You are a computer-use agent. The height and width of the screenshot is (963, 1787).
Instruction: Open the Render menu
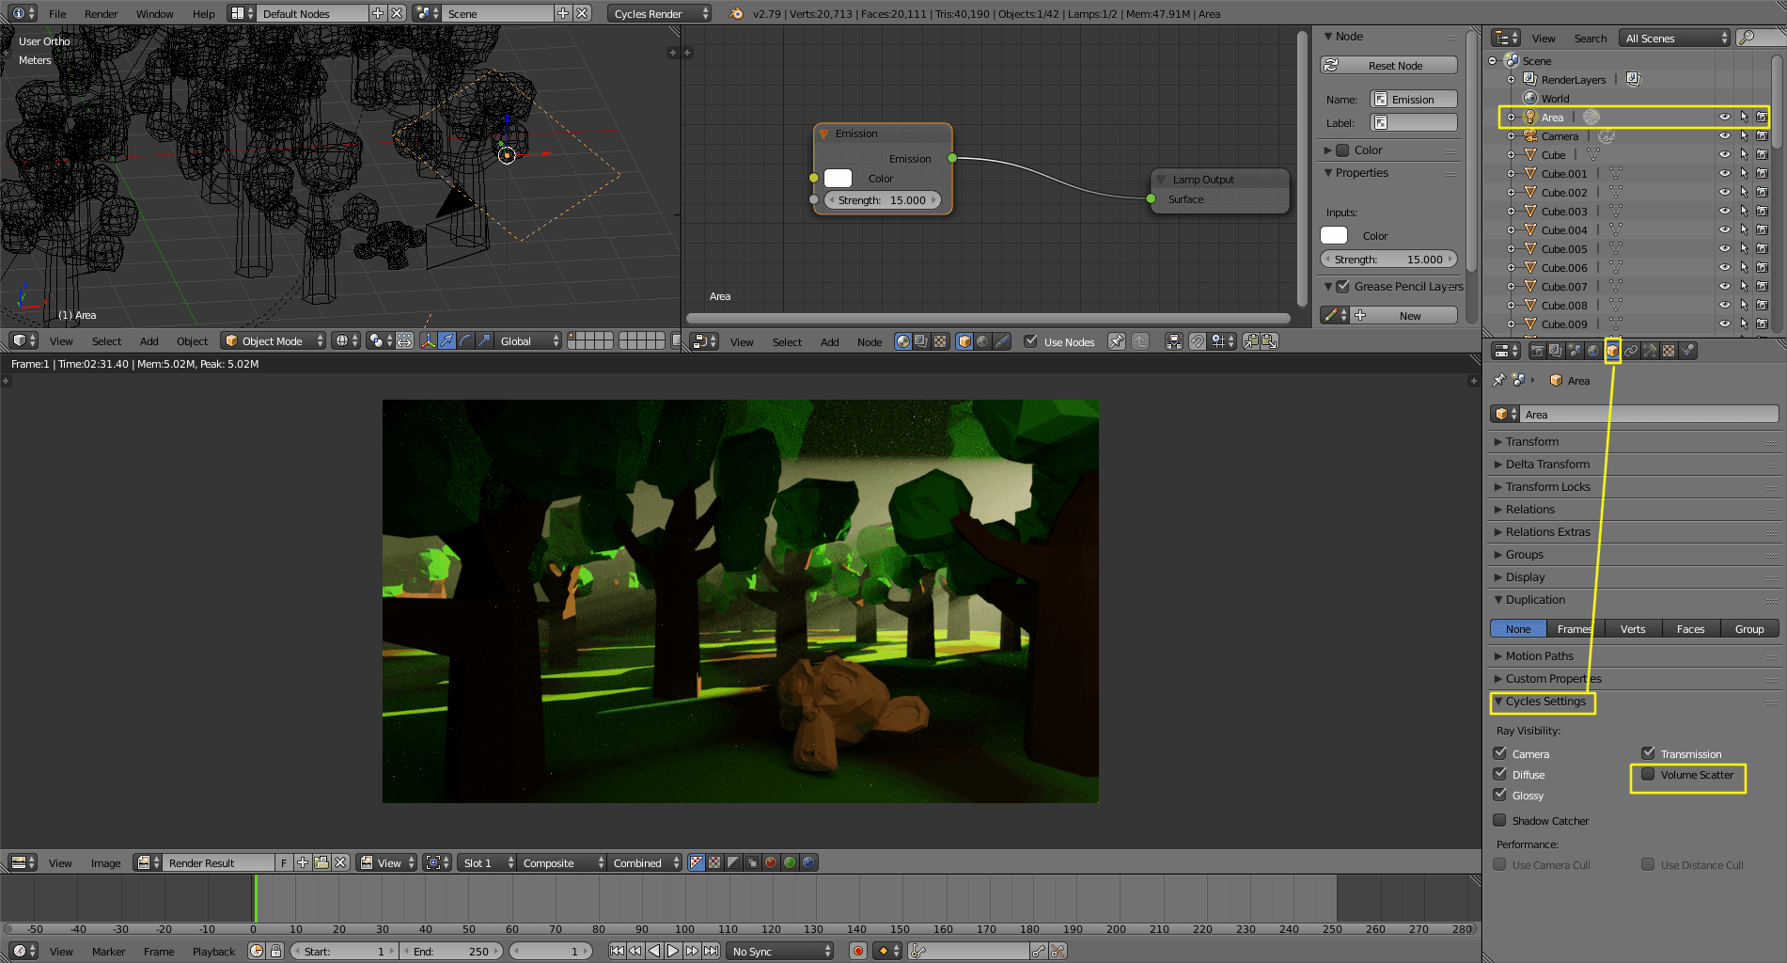coord(101,14)
